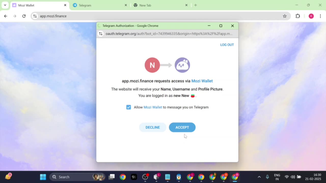This screenshot has width=326, height=183.
Task: Open the penguin app taskbar icon
Action: coord(179,177)
